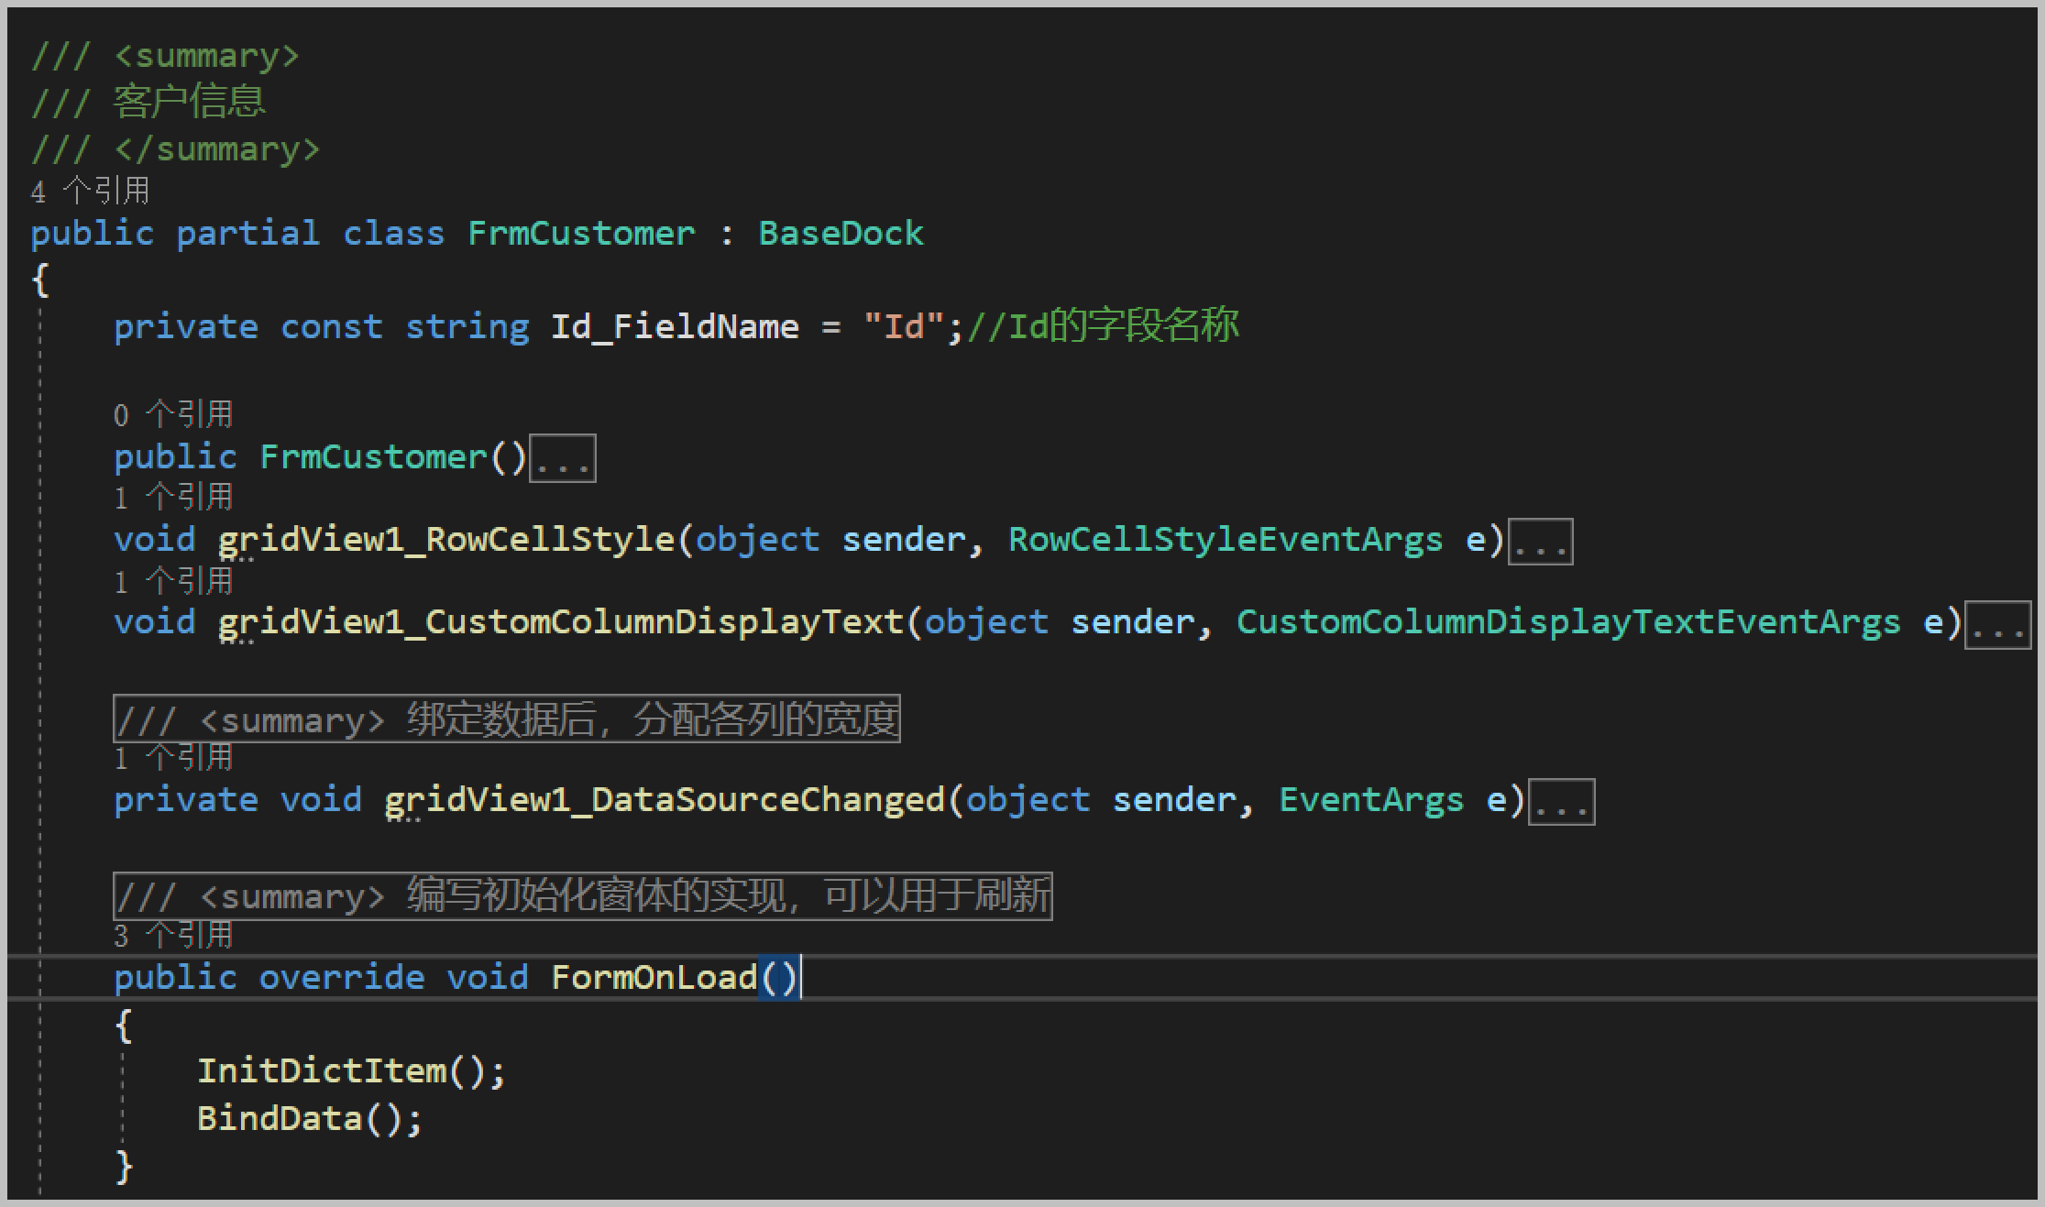Expand collapsed gridView1_RowCellStyle method body

point(1540,542)
